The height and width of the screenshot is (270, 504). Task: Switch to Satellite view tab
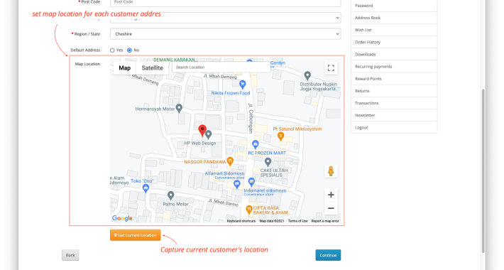(153, 68)
